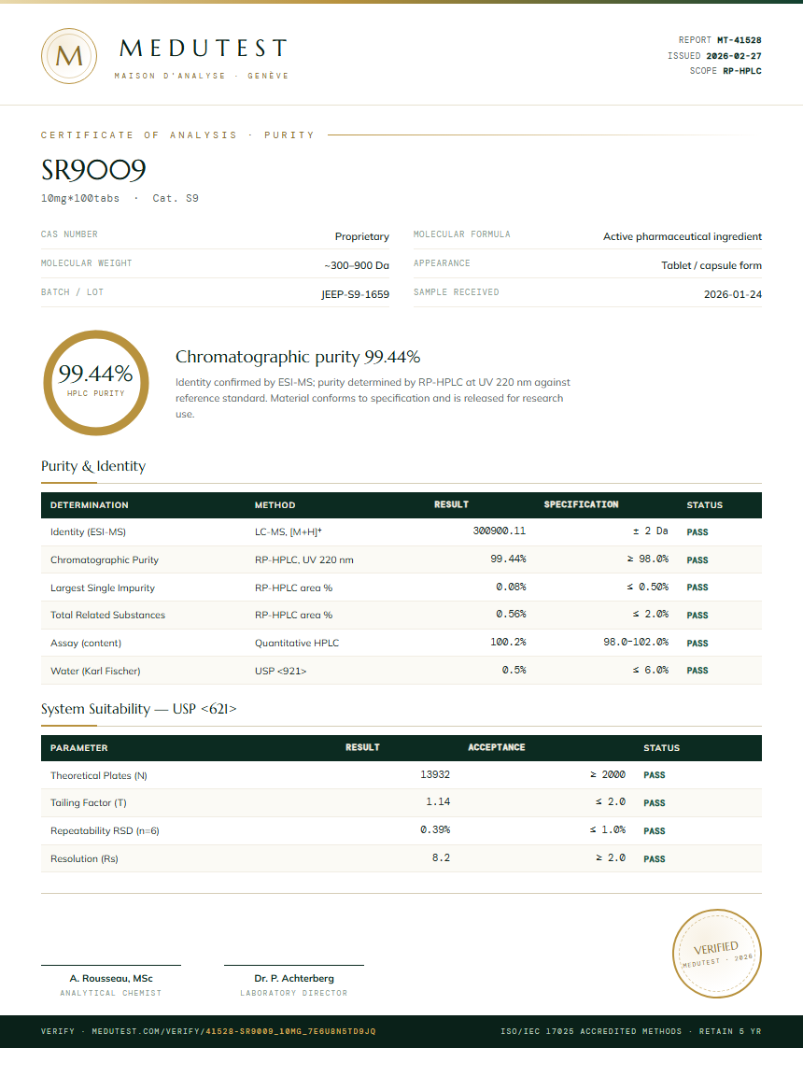
Task: Select the 10mg*100tabs Cat. S9 line
Action: pos(120,198)
